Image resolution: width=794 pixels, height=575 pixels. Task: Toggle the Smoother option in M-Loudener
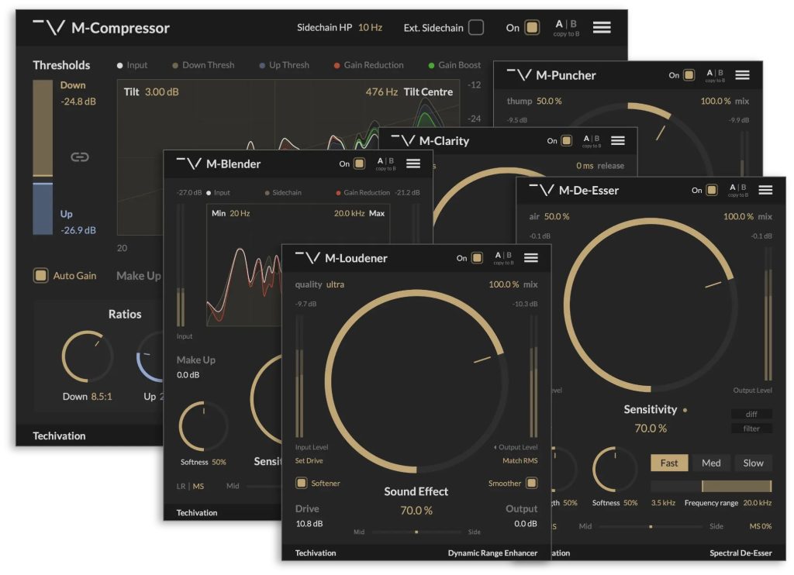click(x=531, y=483)
